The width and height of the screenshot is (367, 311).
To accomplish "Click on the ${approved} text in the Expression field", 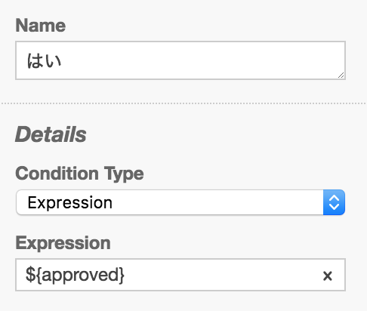I will [x=75, y=275].
